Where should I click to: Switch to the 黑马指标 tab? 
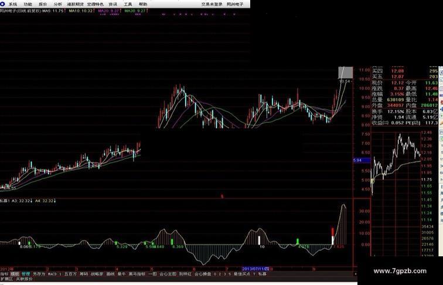[137, 274]
